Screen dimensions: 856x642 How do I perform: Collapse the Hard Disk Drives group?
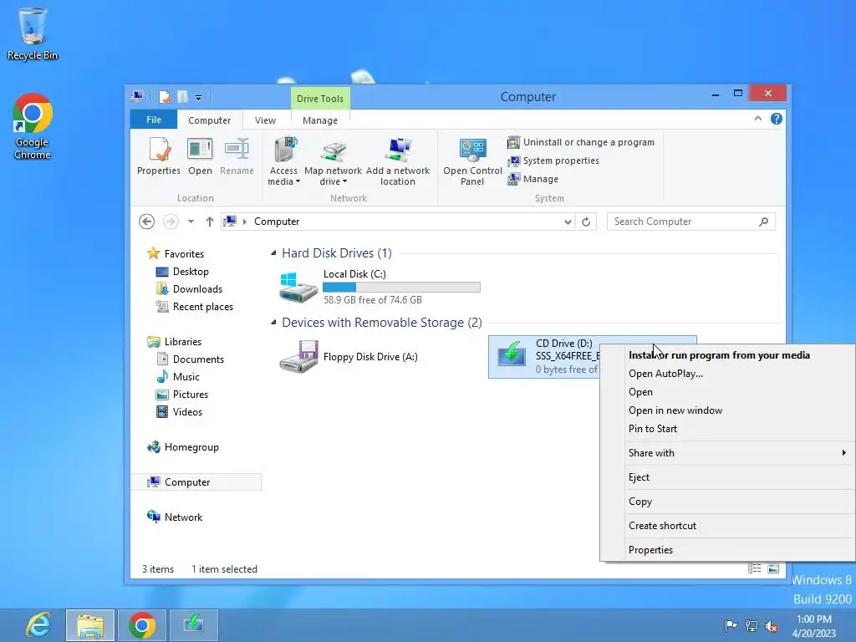point(273,252)
